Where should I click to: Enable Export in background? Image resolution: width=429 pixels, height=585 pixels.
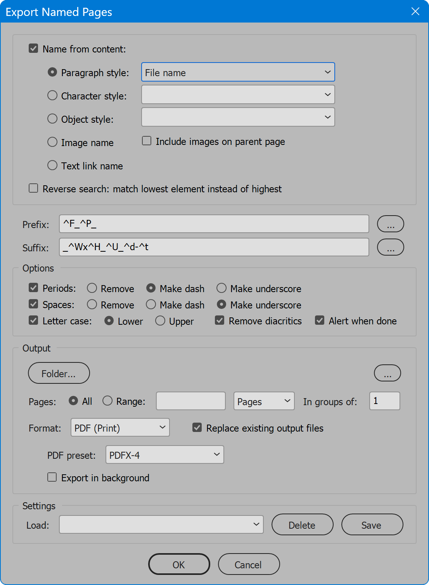52,477
